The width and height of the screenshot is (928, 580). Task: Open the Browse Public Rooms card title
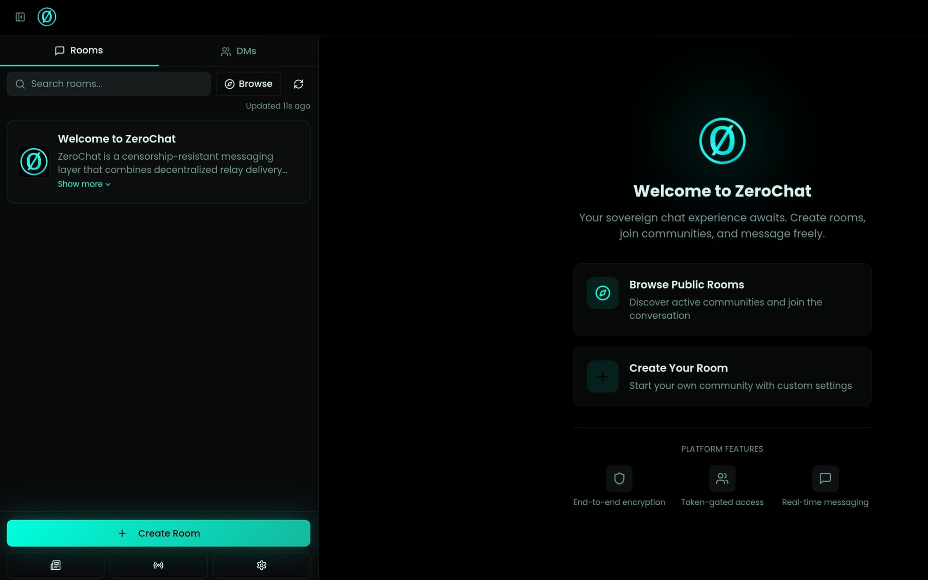pos(686,285)
